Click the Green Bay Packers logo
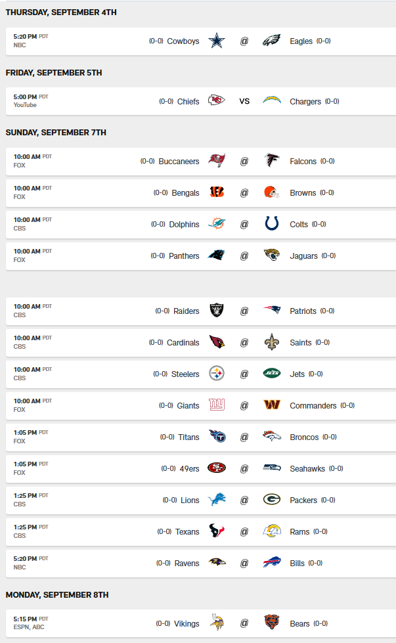The width and height of the screenshot is (396, 643). click(x=272, y=500)
